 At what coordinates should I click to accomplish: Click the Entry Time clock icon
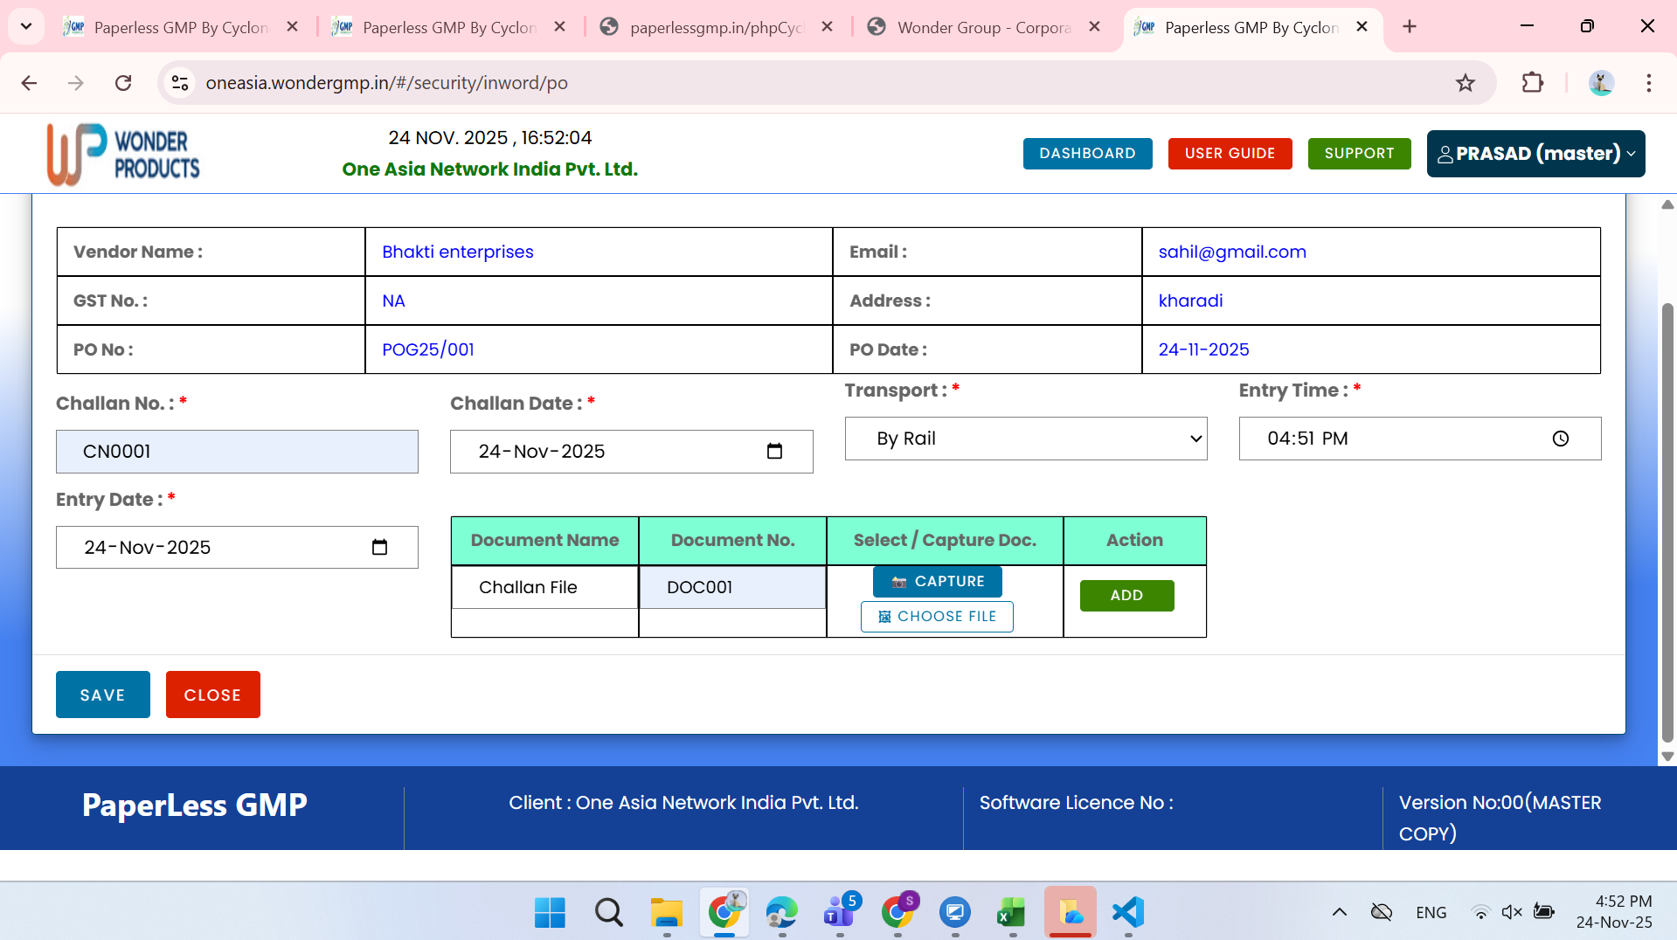click(1560, 439)
